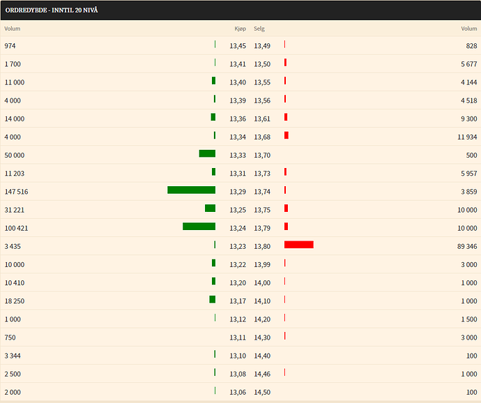Click buy volume 31 221
This screenshot has width=481, height=403.
point(15,210)
